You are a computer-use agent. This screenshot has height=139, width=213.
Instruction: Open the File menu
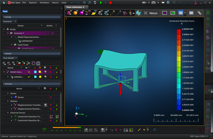pyautogui.click(x=24, y=3)
